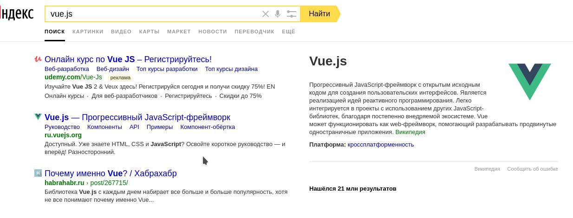573x218 pixels.
Task: Open Почему именно Vue? / Хабрахабр result
Action: pyautogui.click(x=111, y=173)
